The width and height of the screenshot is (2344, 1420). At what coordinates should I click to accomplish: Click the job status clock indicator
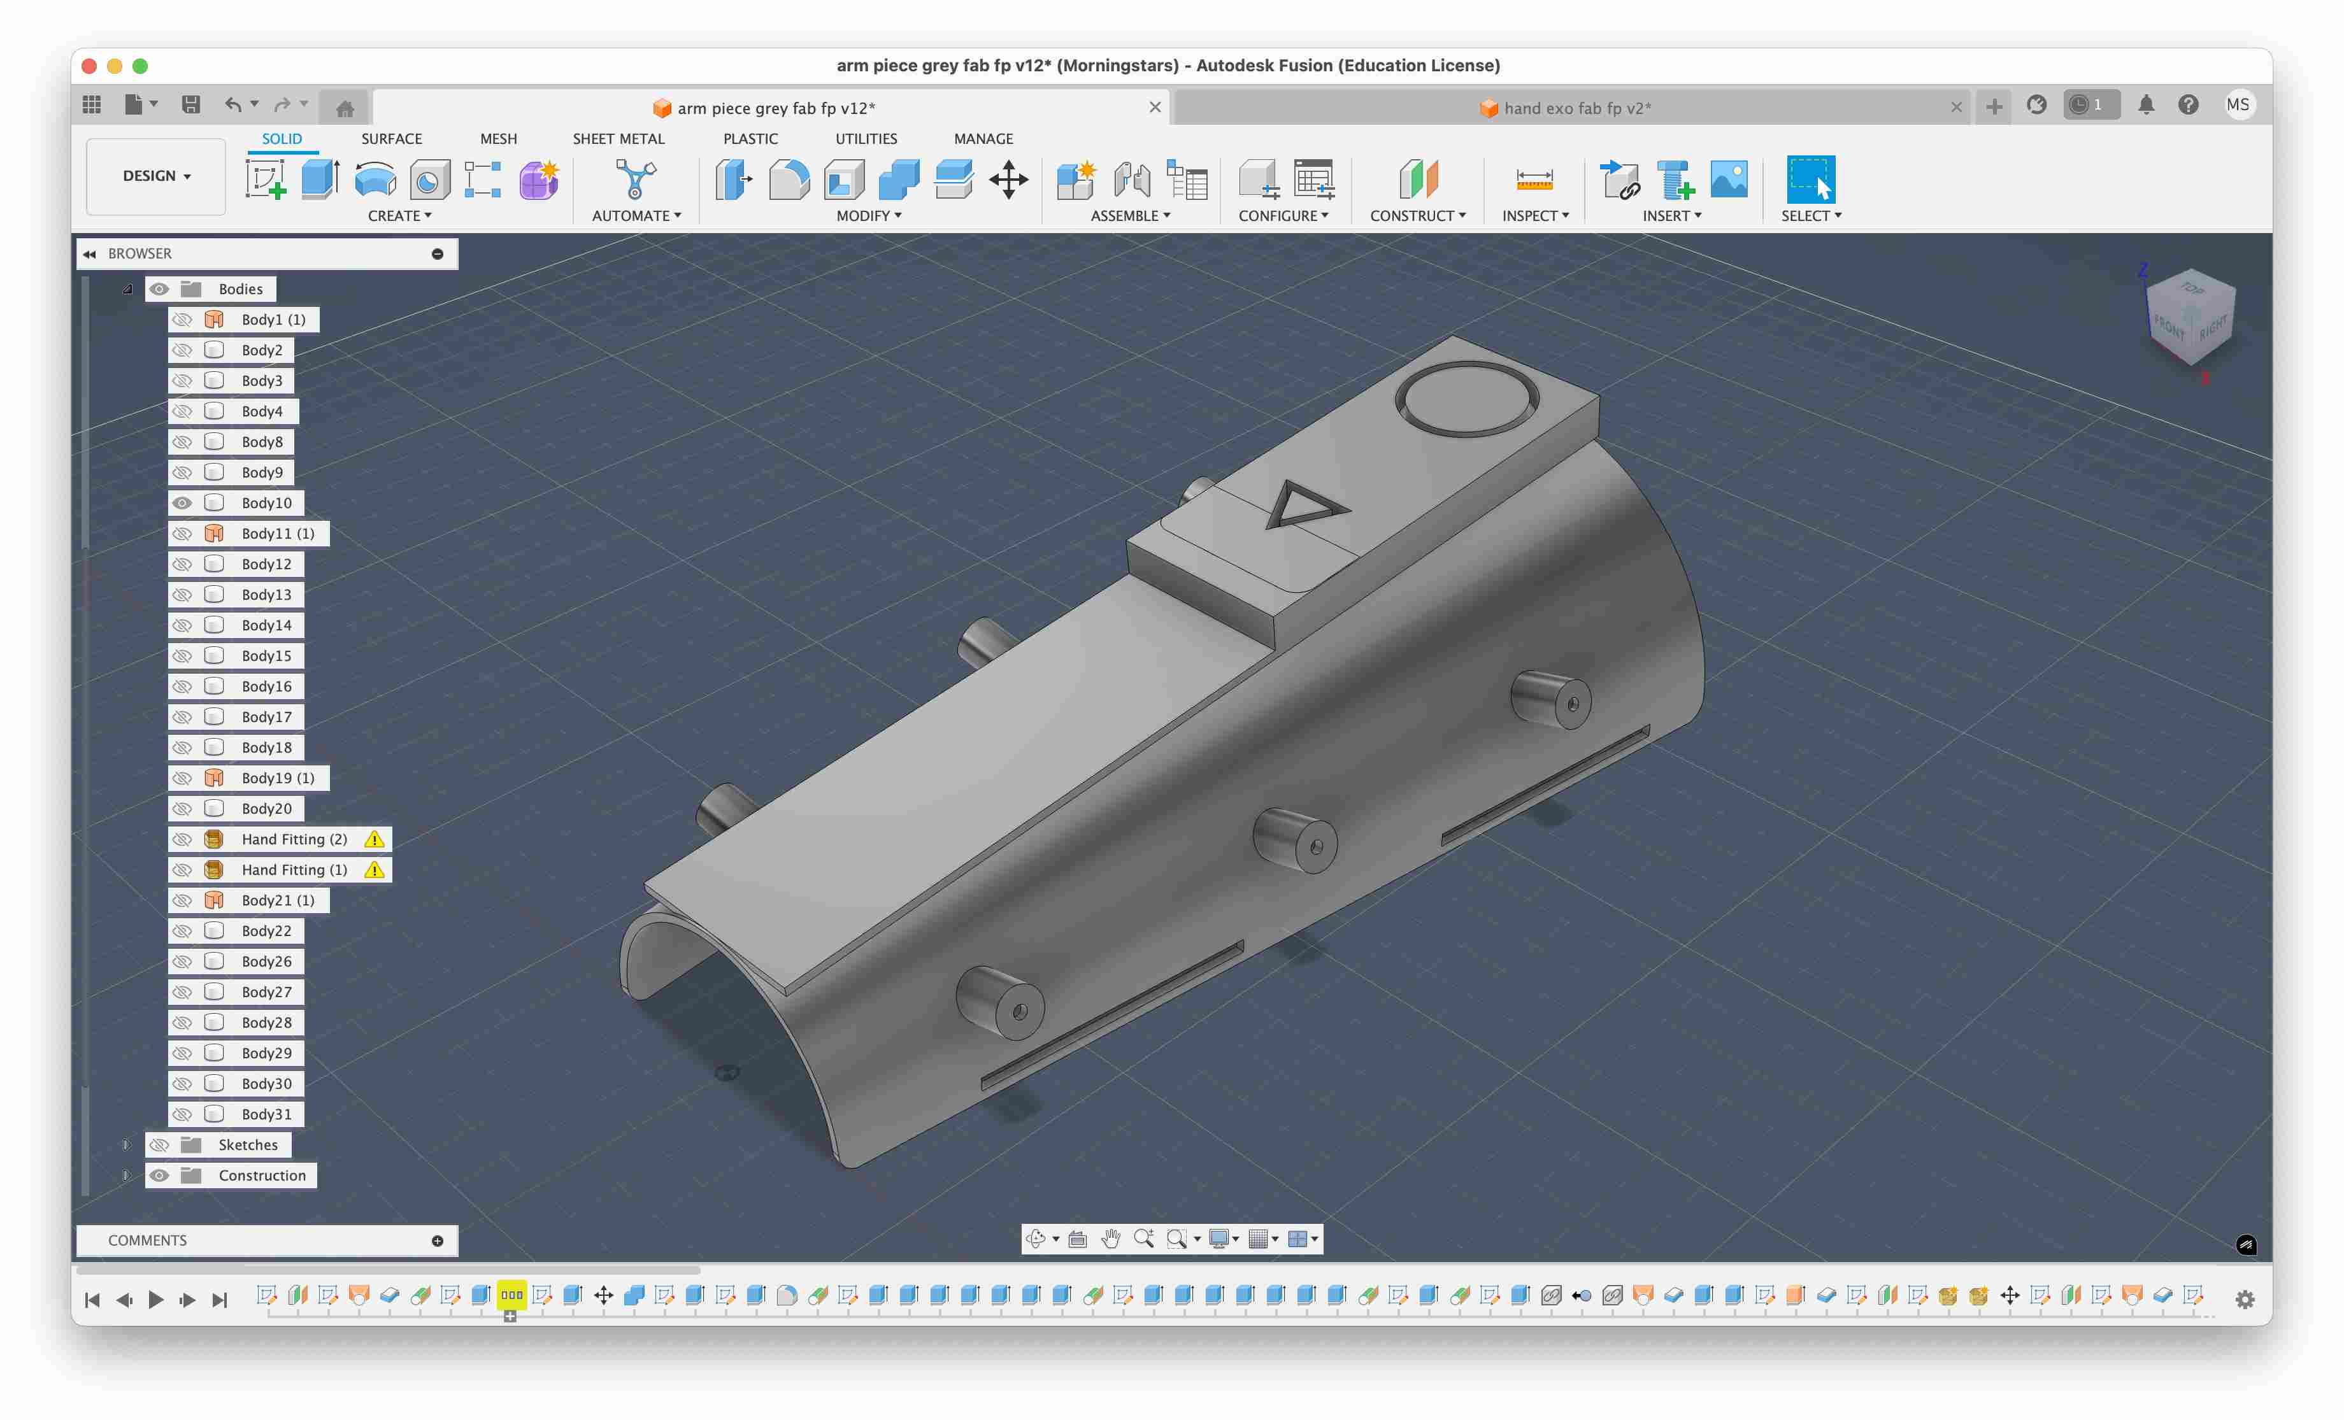tap(2091, 104)
